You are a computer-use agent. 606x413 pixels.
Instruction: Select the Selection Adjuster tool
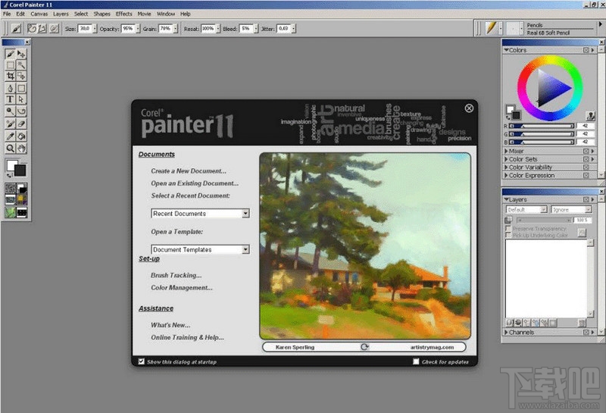21,76
